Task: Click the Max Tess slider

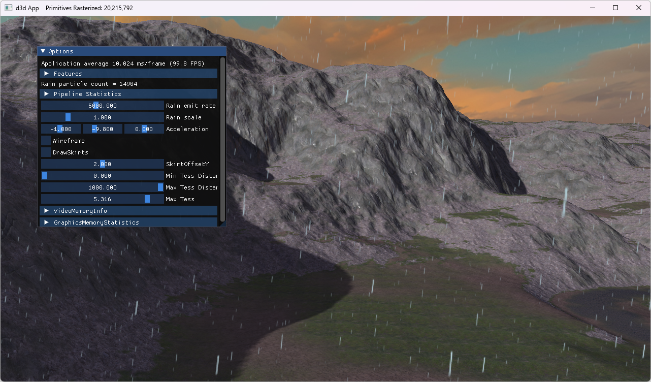Action: pyautogui.click(x=102, y=199)
